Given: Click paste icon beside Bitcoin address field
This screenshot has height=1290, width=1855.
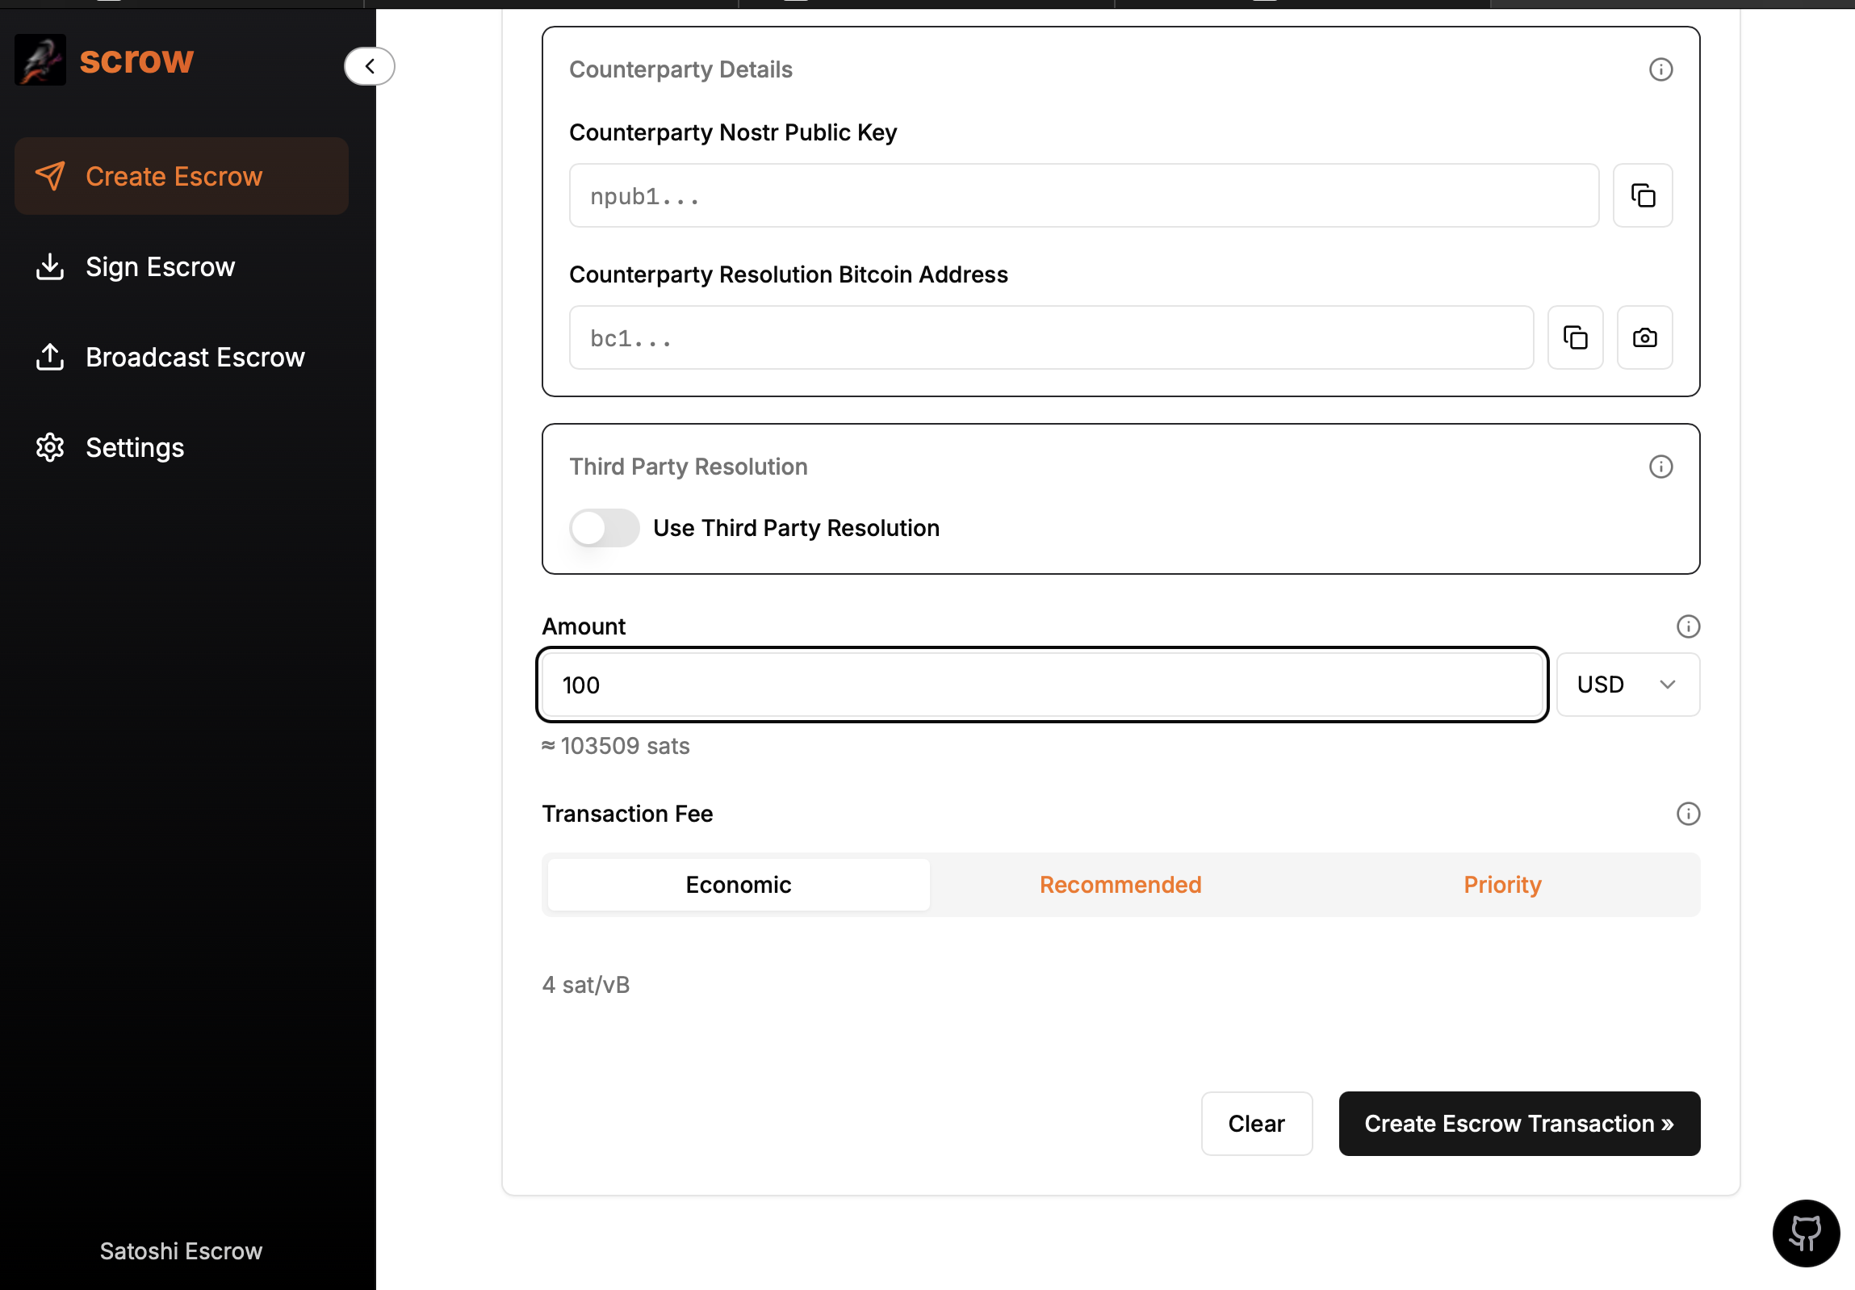Looking at the screenshot, I should point(1575,337).
